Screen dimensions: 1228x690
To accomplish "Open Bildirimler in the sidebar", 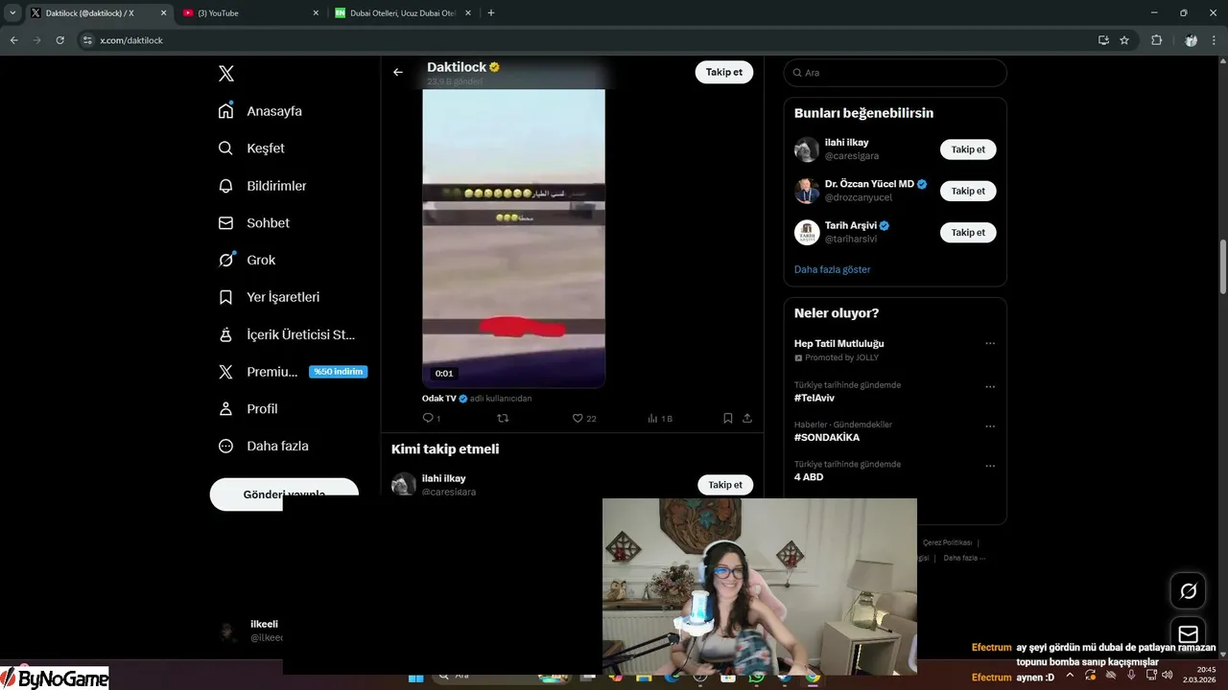I will (x=263, y=186).
